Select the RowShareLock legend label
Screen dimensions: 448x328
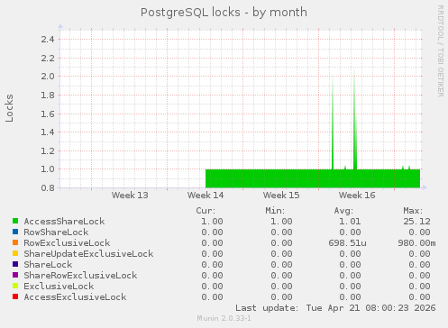coord(56,232)
